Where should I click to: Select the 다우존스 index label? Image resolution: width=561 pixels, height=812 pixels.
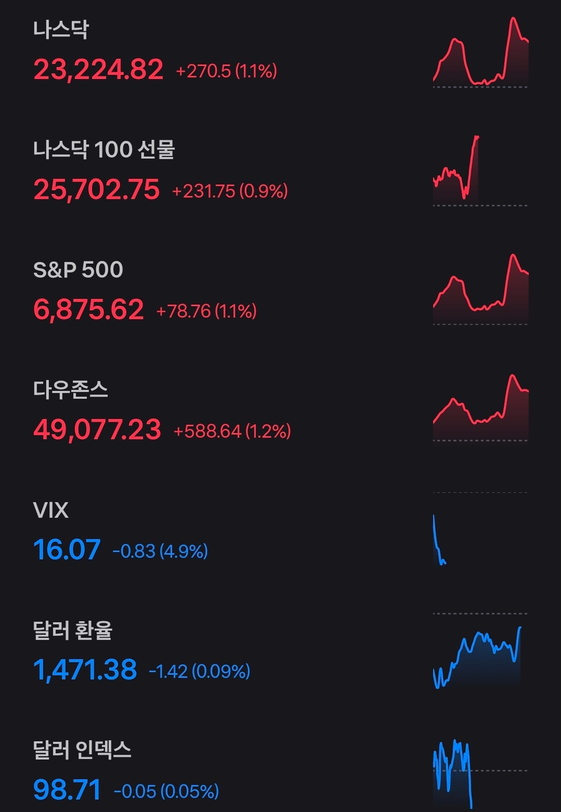(x=71, y=389)
